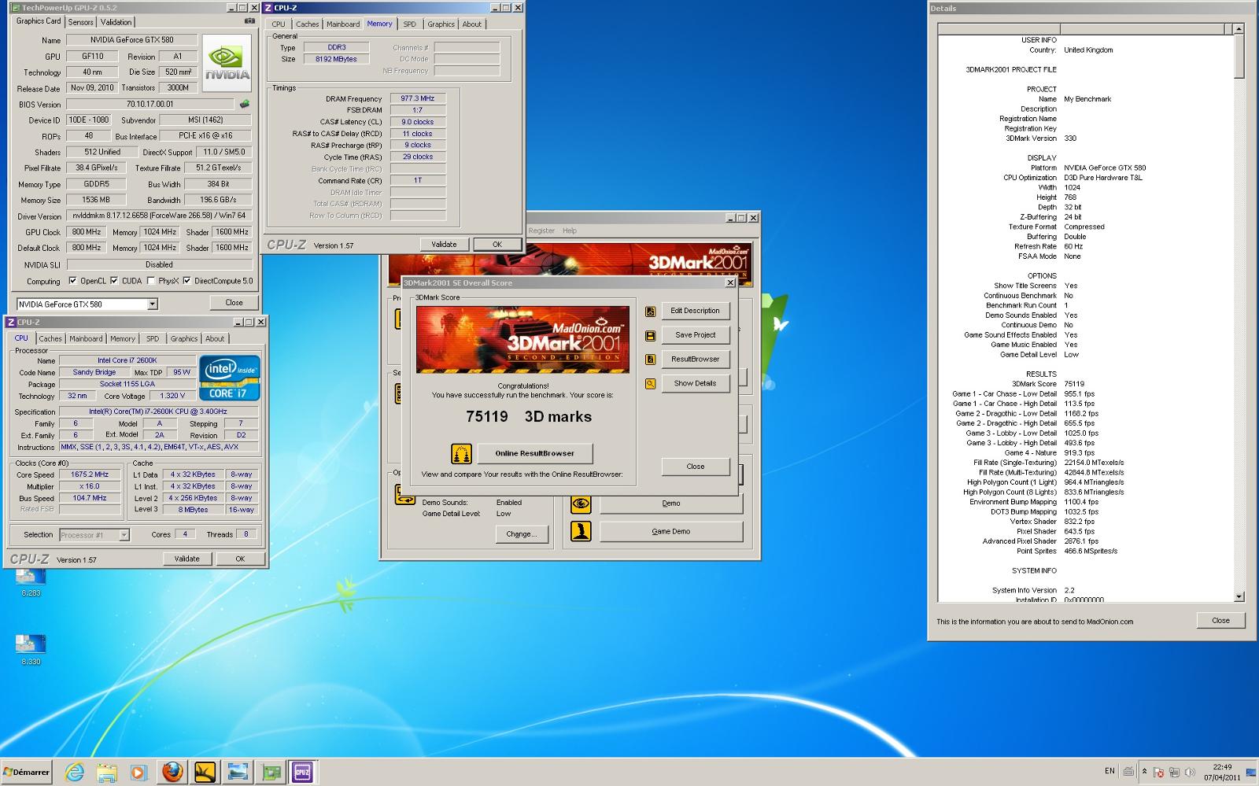
Task: Open Windows Explorer from the taskbar
Action: (x=106, y=772)
